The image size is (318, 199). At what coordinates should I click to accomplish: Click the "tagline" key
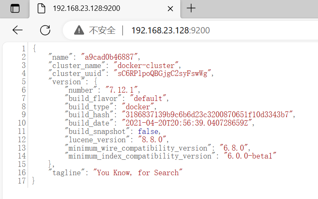click(x=67, y=172)
